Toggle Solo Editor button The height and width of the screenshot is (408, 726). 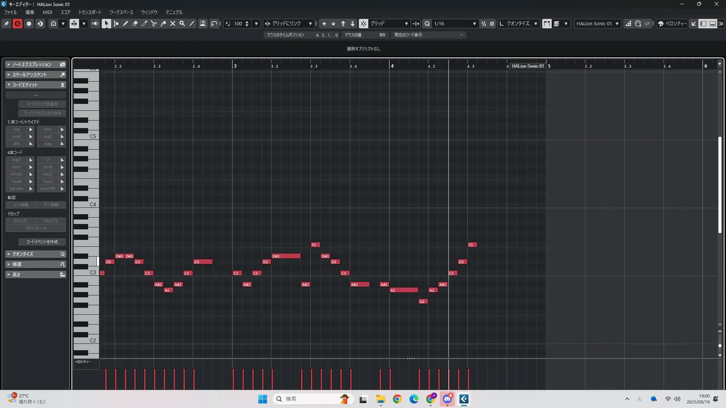point(17,23)
